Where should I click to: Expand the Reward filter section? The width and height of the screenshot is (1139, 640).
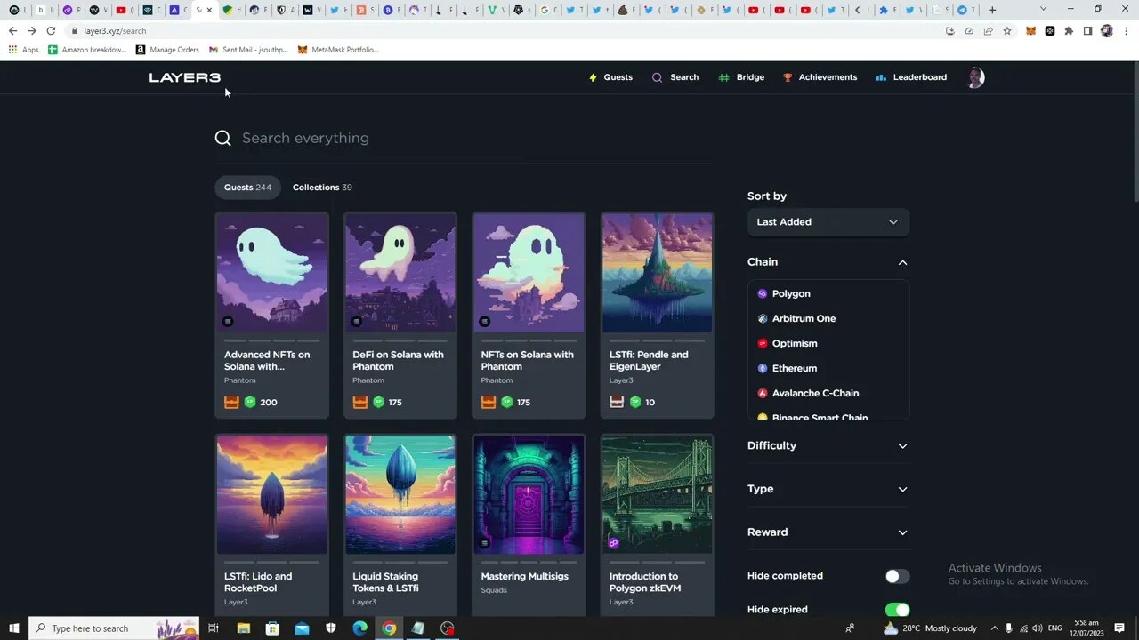(x=902, y=532)
